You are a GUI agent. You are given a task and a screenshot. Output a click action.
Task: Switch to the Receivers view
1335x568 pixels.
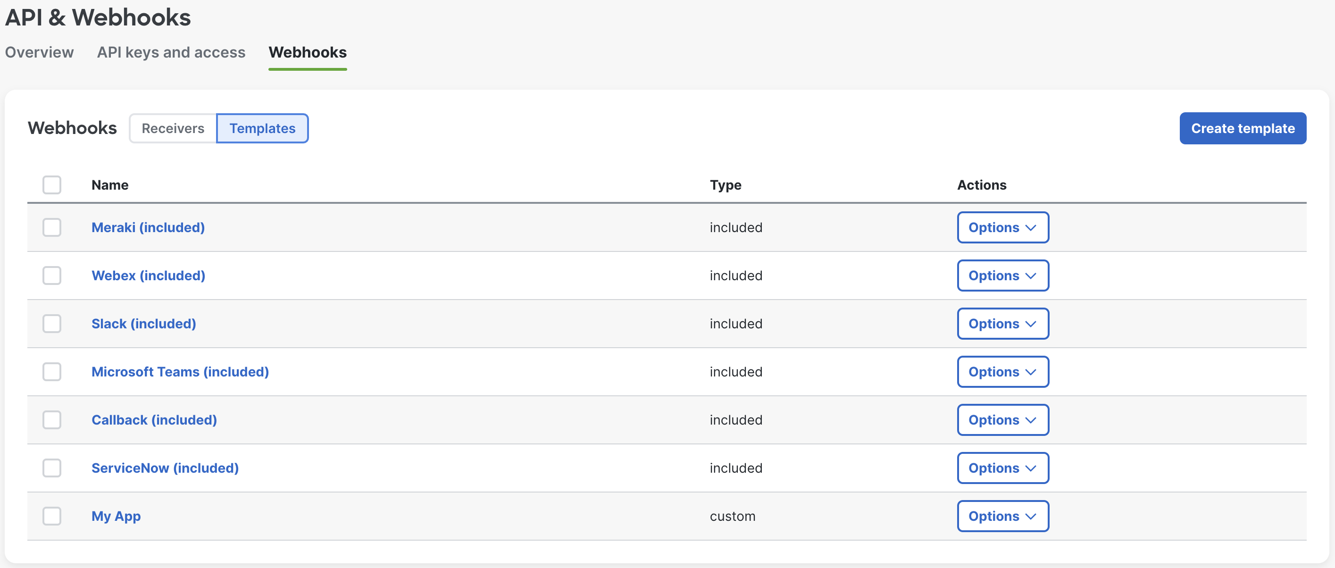pos(173,128)
